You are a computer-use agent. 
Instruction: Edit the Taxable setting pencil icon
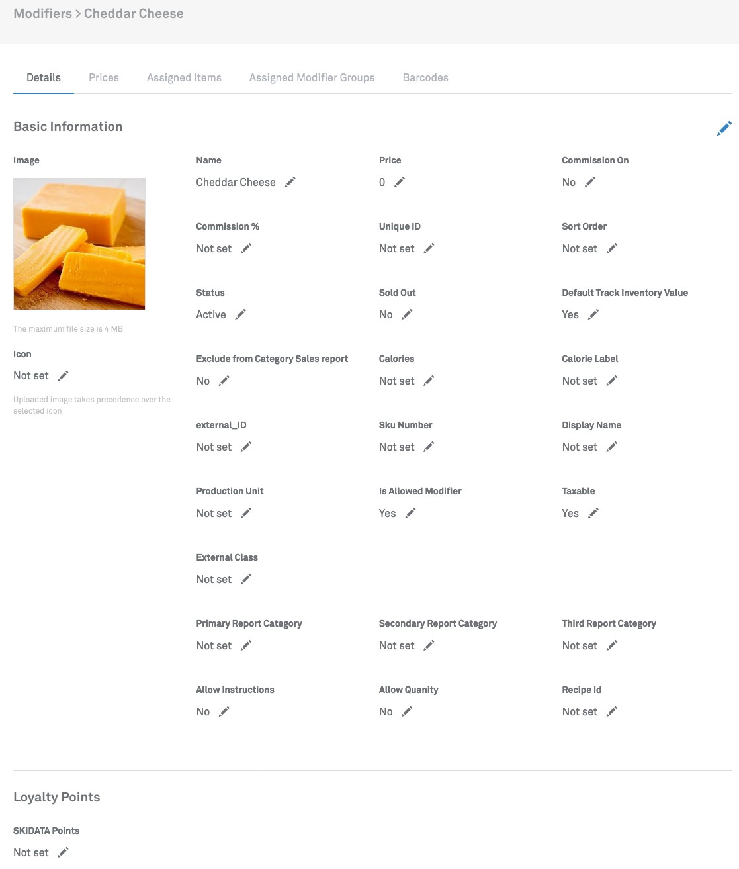(593, 513)
